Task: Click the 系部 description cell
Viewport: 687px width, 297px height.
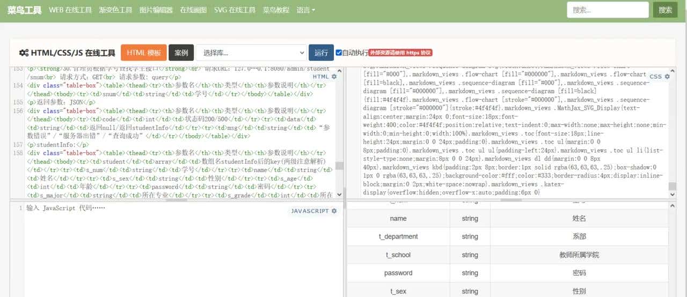Action: click(579, 237)
